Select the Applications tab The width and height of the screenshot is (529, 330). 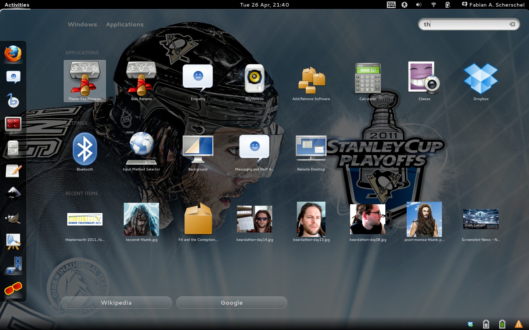(125, 24)
